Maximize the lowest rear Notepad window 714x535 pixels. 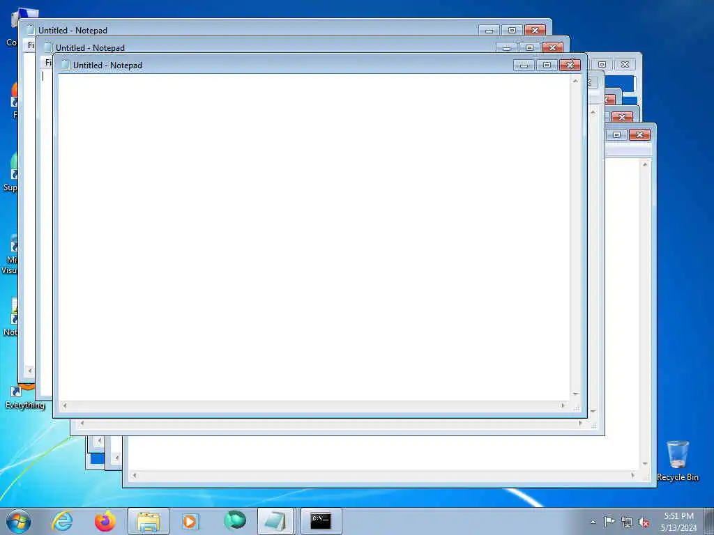[x=616, y=134]
